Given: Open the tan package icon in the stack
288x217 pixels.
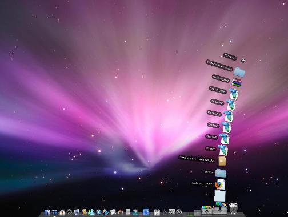Looking at the screenshot, I should (x=222, y=161).
